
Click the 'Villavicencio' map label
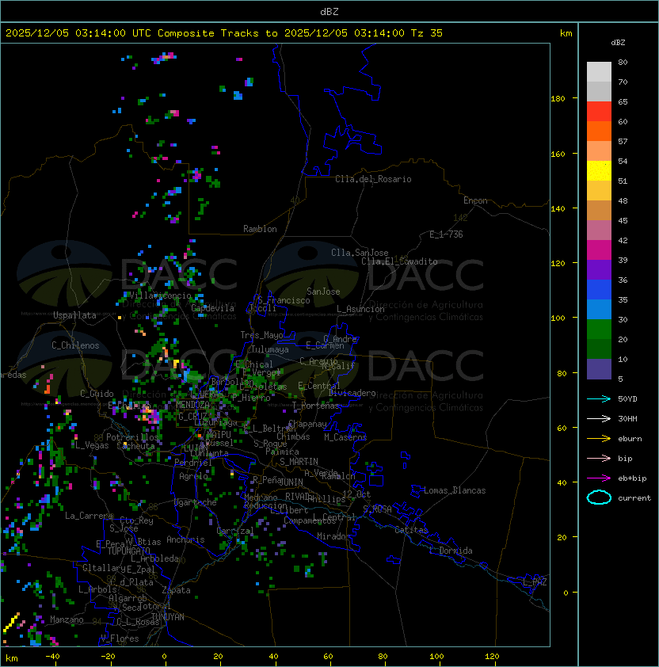coord(160,295)
